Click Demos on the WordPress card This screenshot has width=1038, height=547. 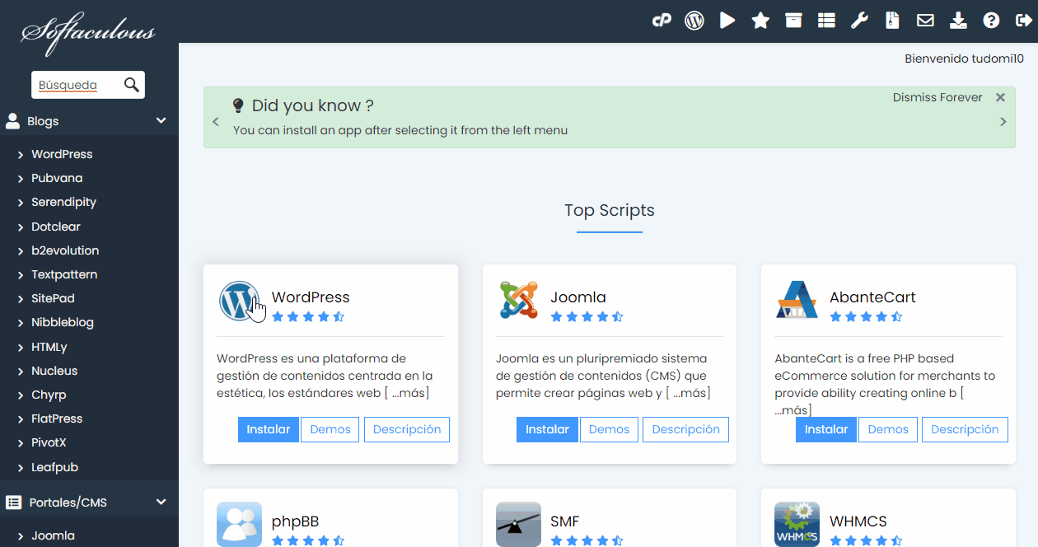(x=330, y=429)
